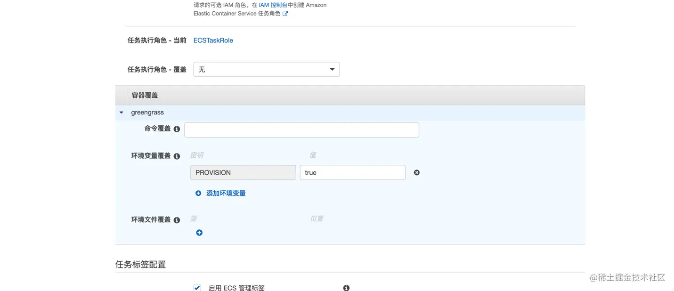Open the ECSTaskRole link
This screenshot has width=674, height=291.
click(213, 40)
